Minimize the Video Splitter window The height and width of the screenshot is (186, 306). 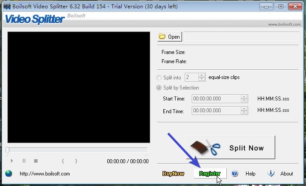coord(267,7)
